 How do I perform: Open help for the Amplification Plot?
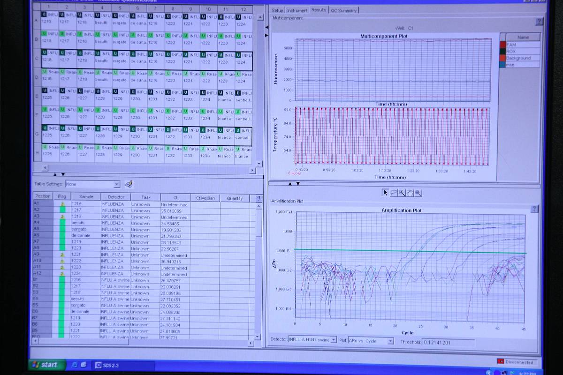coord(533,209)
